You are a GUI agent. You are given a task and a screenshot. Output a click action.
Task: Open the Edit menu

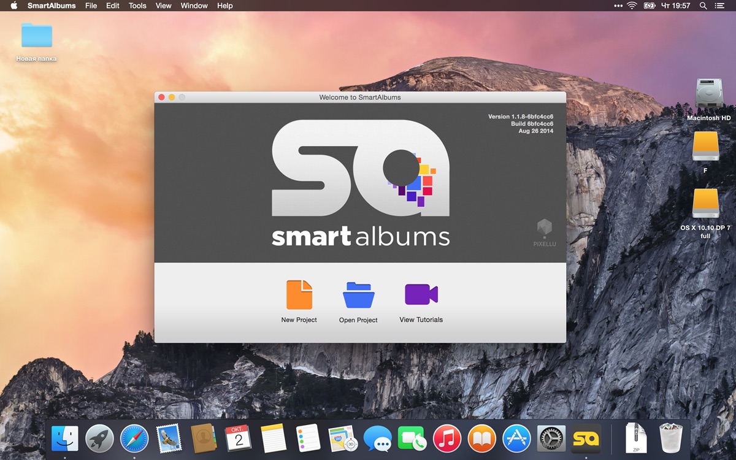coord(113,6)
